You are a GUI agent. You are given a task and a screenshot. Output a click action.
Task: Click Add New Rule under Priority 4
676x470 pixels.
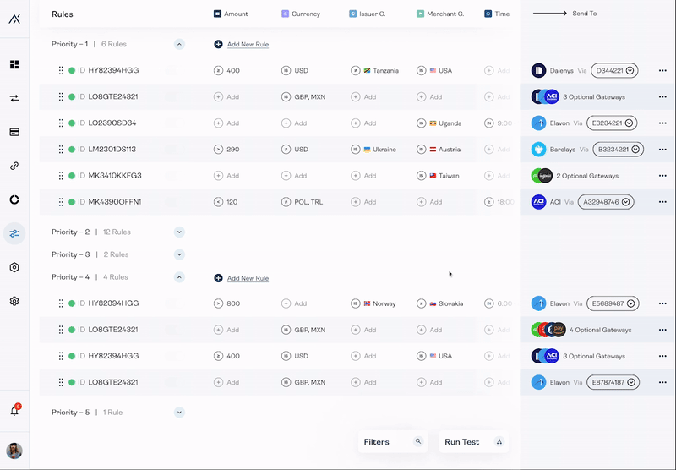248,279
